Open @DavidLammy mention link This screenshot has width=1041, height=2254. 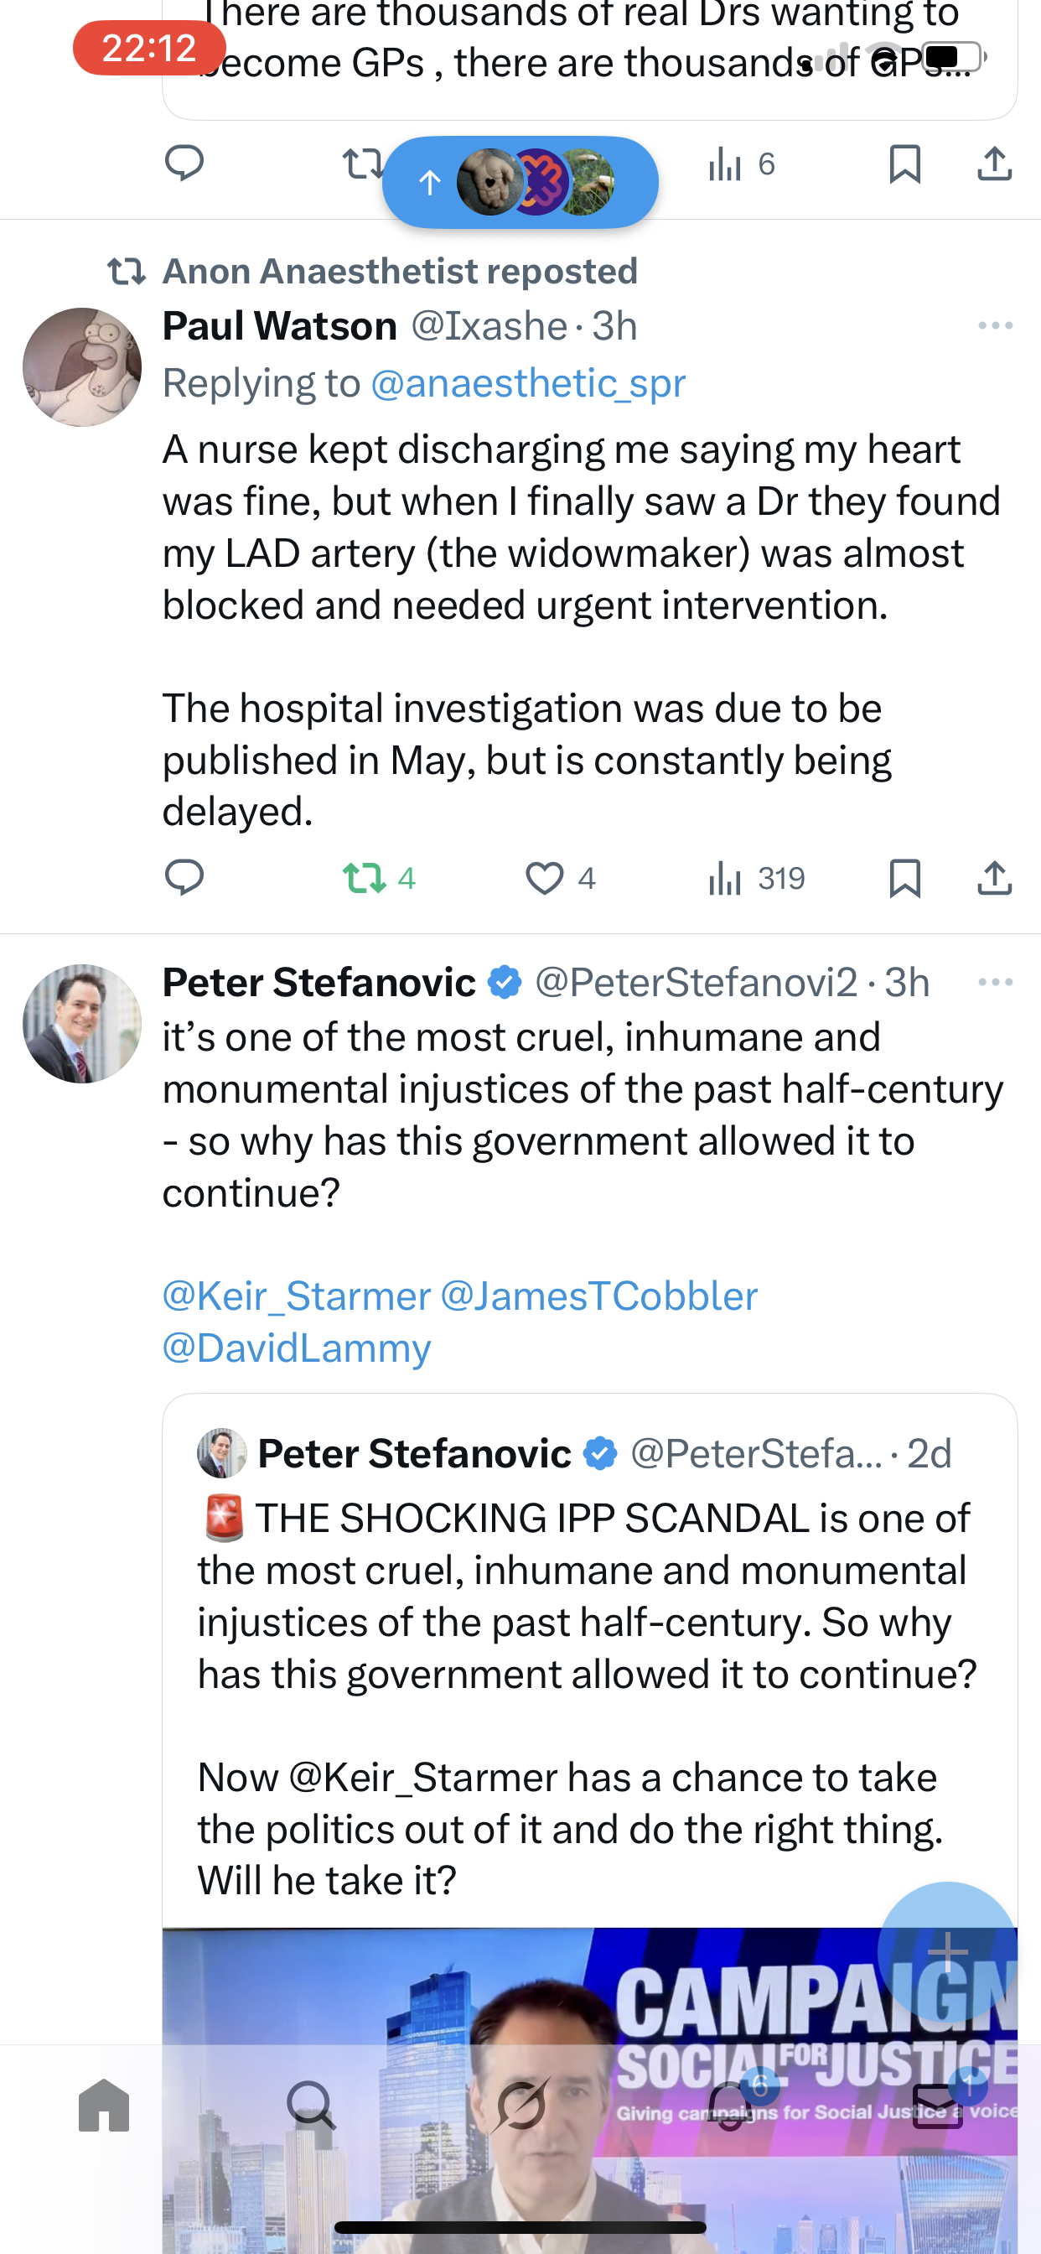pos(297,1348)
